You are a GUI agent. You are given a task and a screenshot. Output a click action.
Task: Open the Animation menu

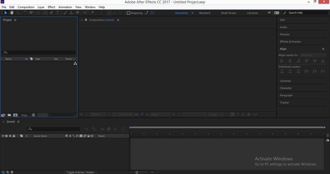point(65,7)
